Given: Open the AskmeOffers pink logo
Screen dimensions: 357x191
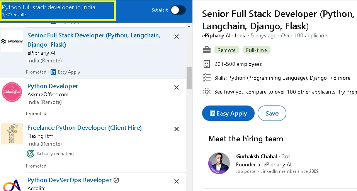Looking at the screenshot, I should 12,92.
